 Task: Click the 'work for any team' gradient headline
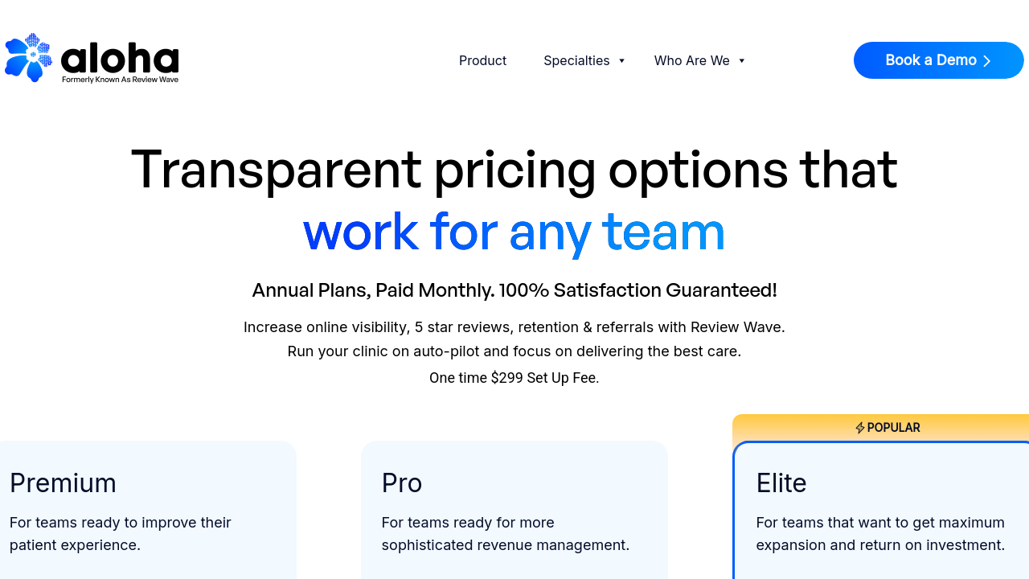point(514,232)
